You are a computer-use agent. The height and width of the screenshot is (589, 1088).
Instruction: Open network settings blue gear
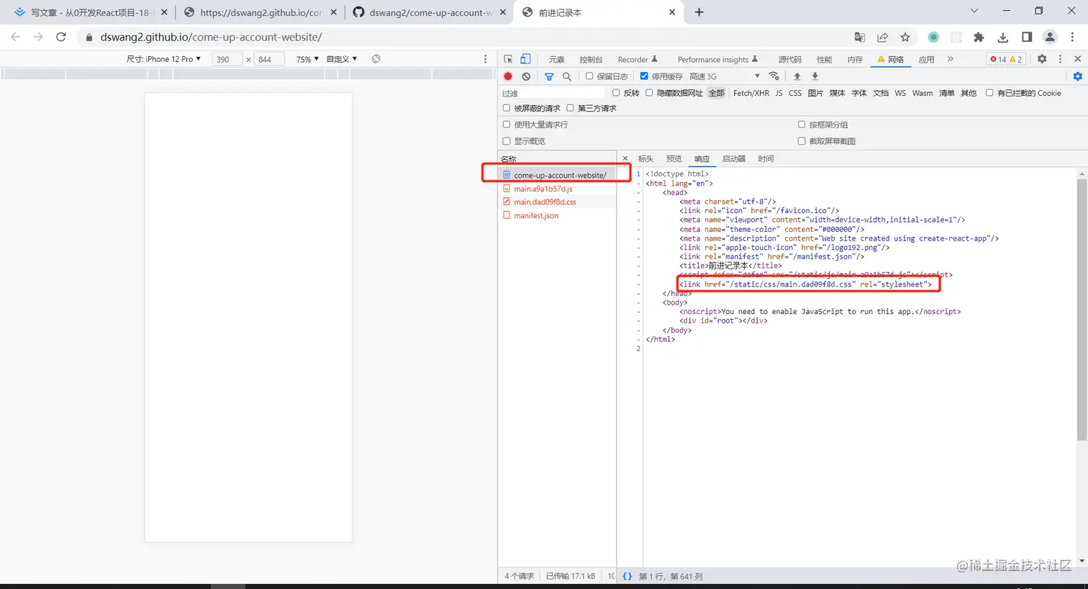pyautogui.click(x=1077, y=76)
